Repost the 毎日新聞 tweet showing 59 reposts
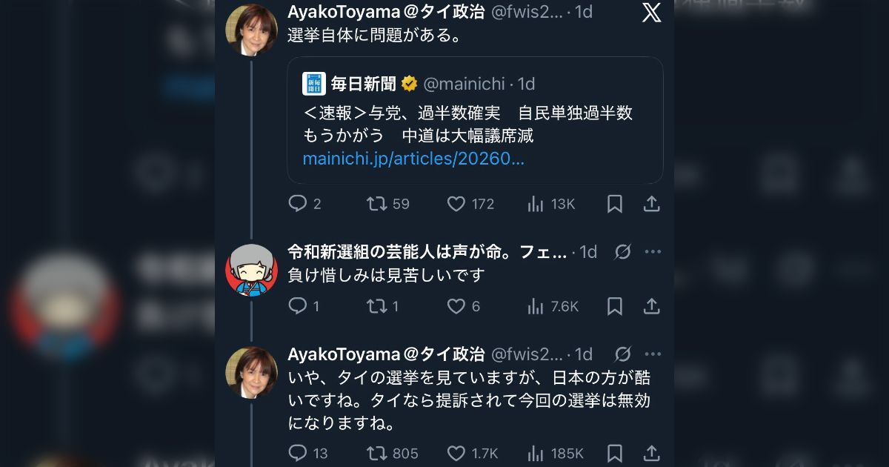 [379, 203]
